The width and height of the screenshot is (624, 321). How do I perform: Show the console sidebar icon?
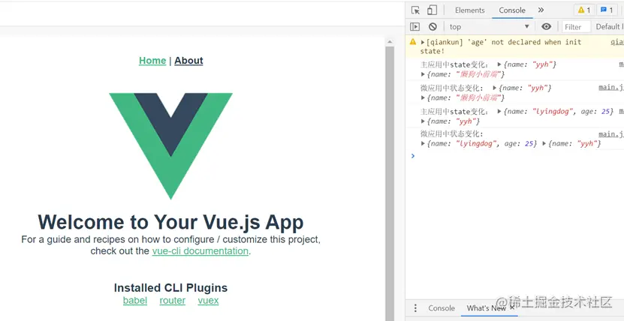point(414,26)
